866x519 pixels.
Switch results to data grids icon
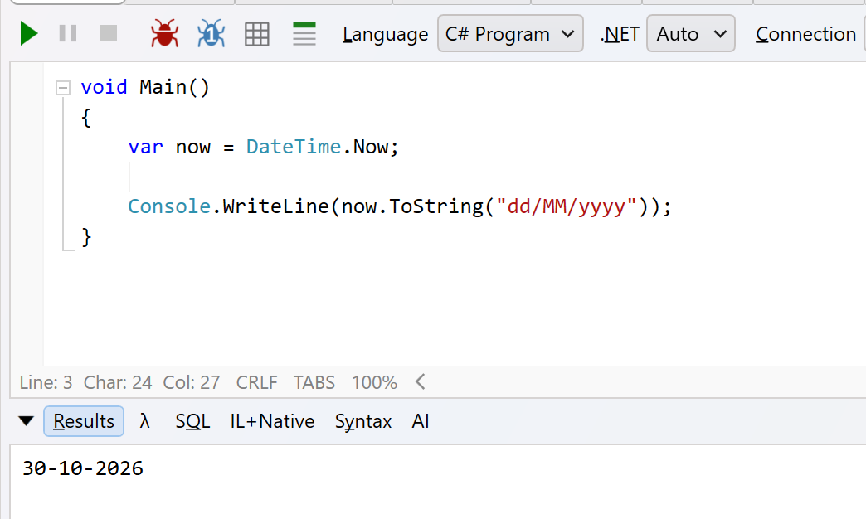(x=257, y=34)
